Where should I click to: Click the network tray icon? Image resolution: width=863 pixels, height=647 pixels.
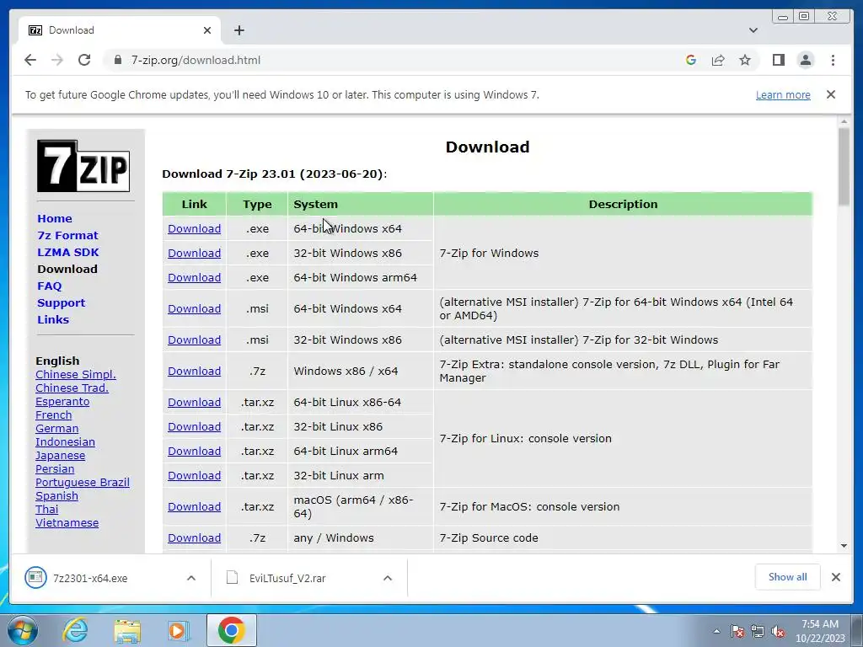tap(758, 631)
